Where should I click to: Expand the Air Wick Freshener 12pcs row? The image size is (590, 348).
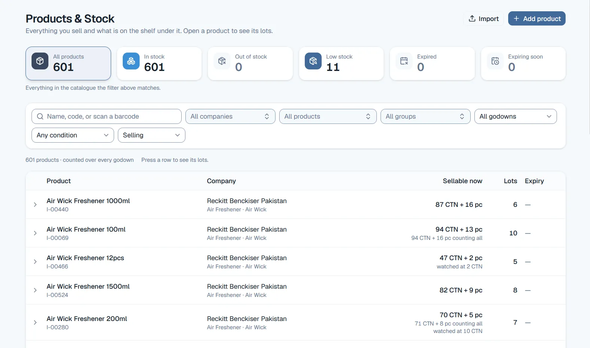[x=35, y=262]
